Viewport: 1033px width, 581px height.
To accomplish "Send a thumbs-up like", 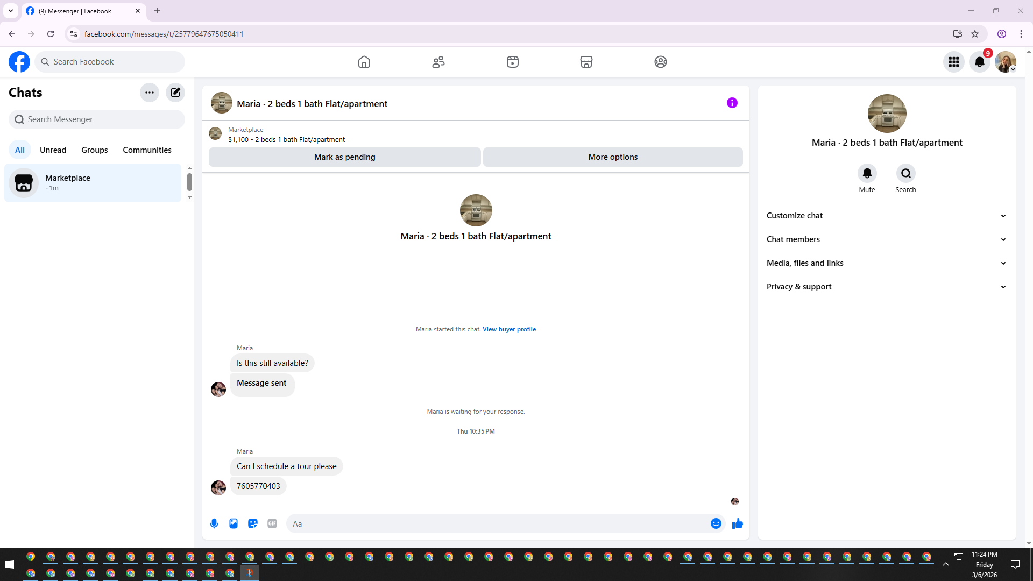I will pos(737,523).
